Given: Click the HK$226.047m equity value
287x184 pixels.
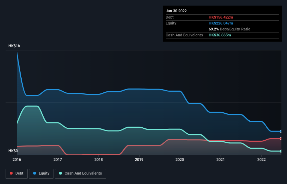Looking at the screenshot, I should click(x=221, y=23).
